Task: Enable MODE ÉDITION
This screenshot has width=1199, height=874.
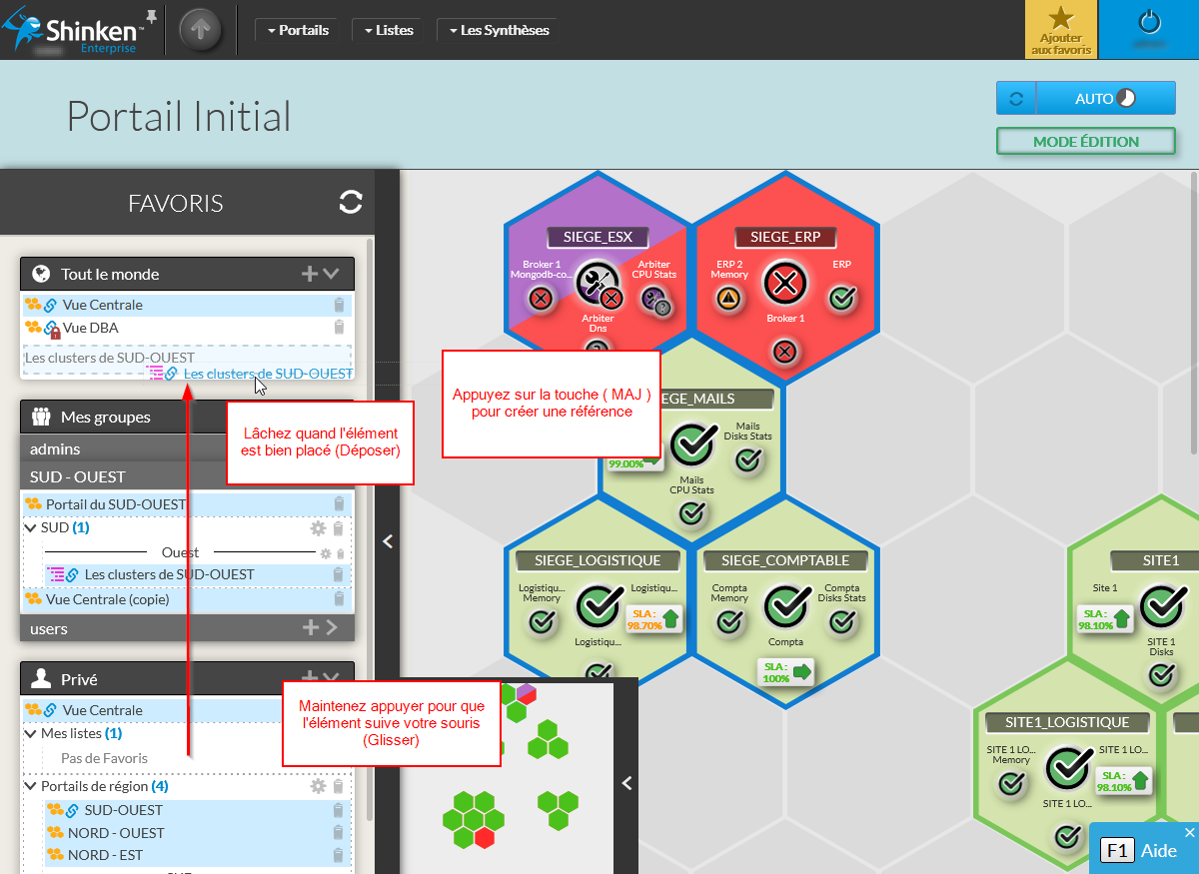Action: [x=1085, y=142]
